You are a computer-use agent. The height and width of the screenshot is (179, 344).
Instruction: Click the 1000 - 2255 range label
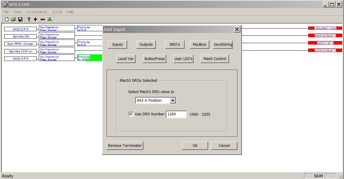(x=200, y=114)
